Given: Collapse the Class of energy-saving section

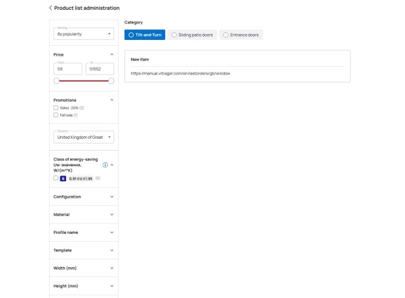Looking at the screenshot, I should pos(111,165).
